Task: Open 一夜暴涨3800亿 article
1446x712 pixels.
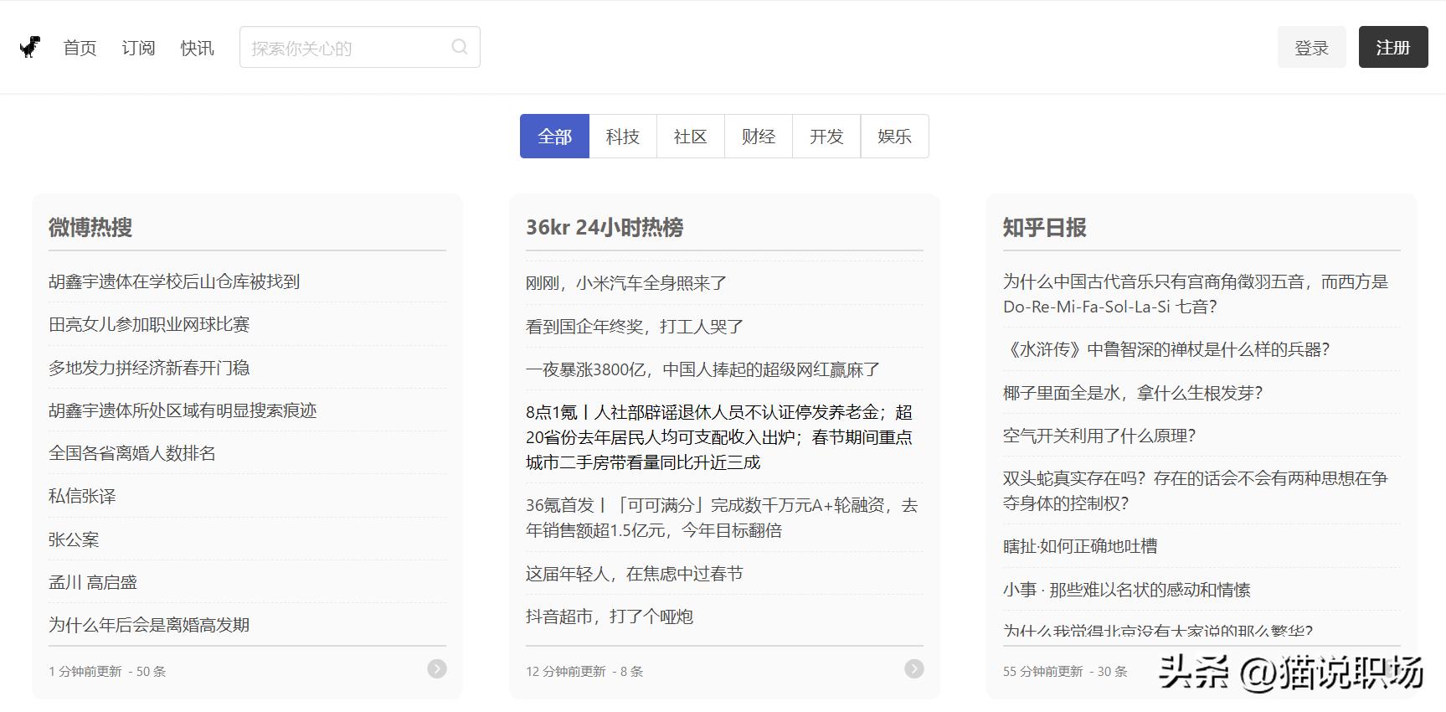Action: click(x=703, y=369)
